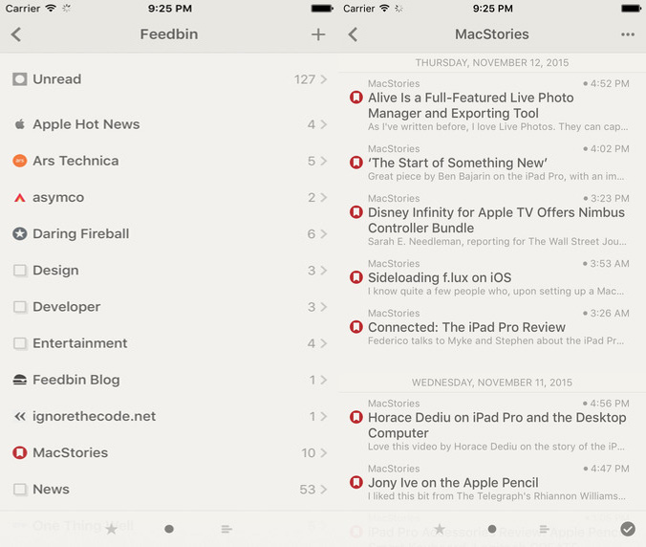Expand the Entertainment folder chevron
This screenshot has height=547, width=646.
click(x=324, y=343)
